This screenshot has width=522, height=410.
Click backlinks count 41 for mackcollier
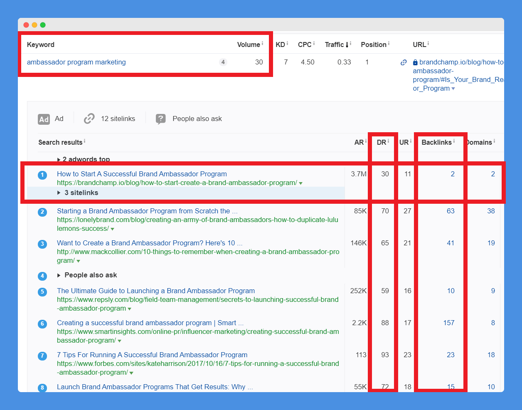pos(451,243)
